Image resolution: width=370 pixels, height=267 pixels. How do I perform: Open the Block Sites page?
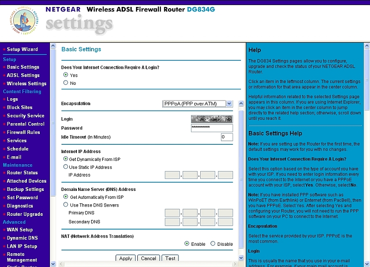tap(20, 107)
